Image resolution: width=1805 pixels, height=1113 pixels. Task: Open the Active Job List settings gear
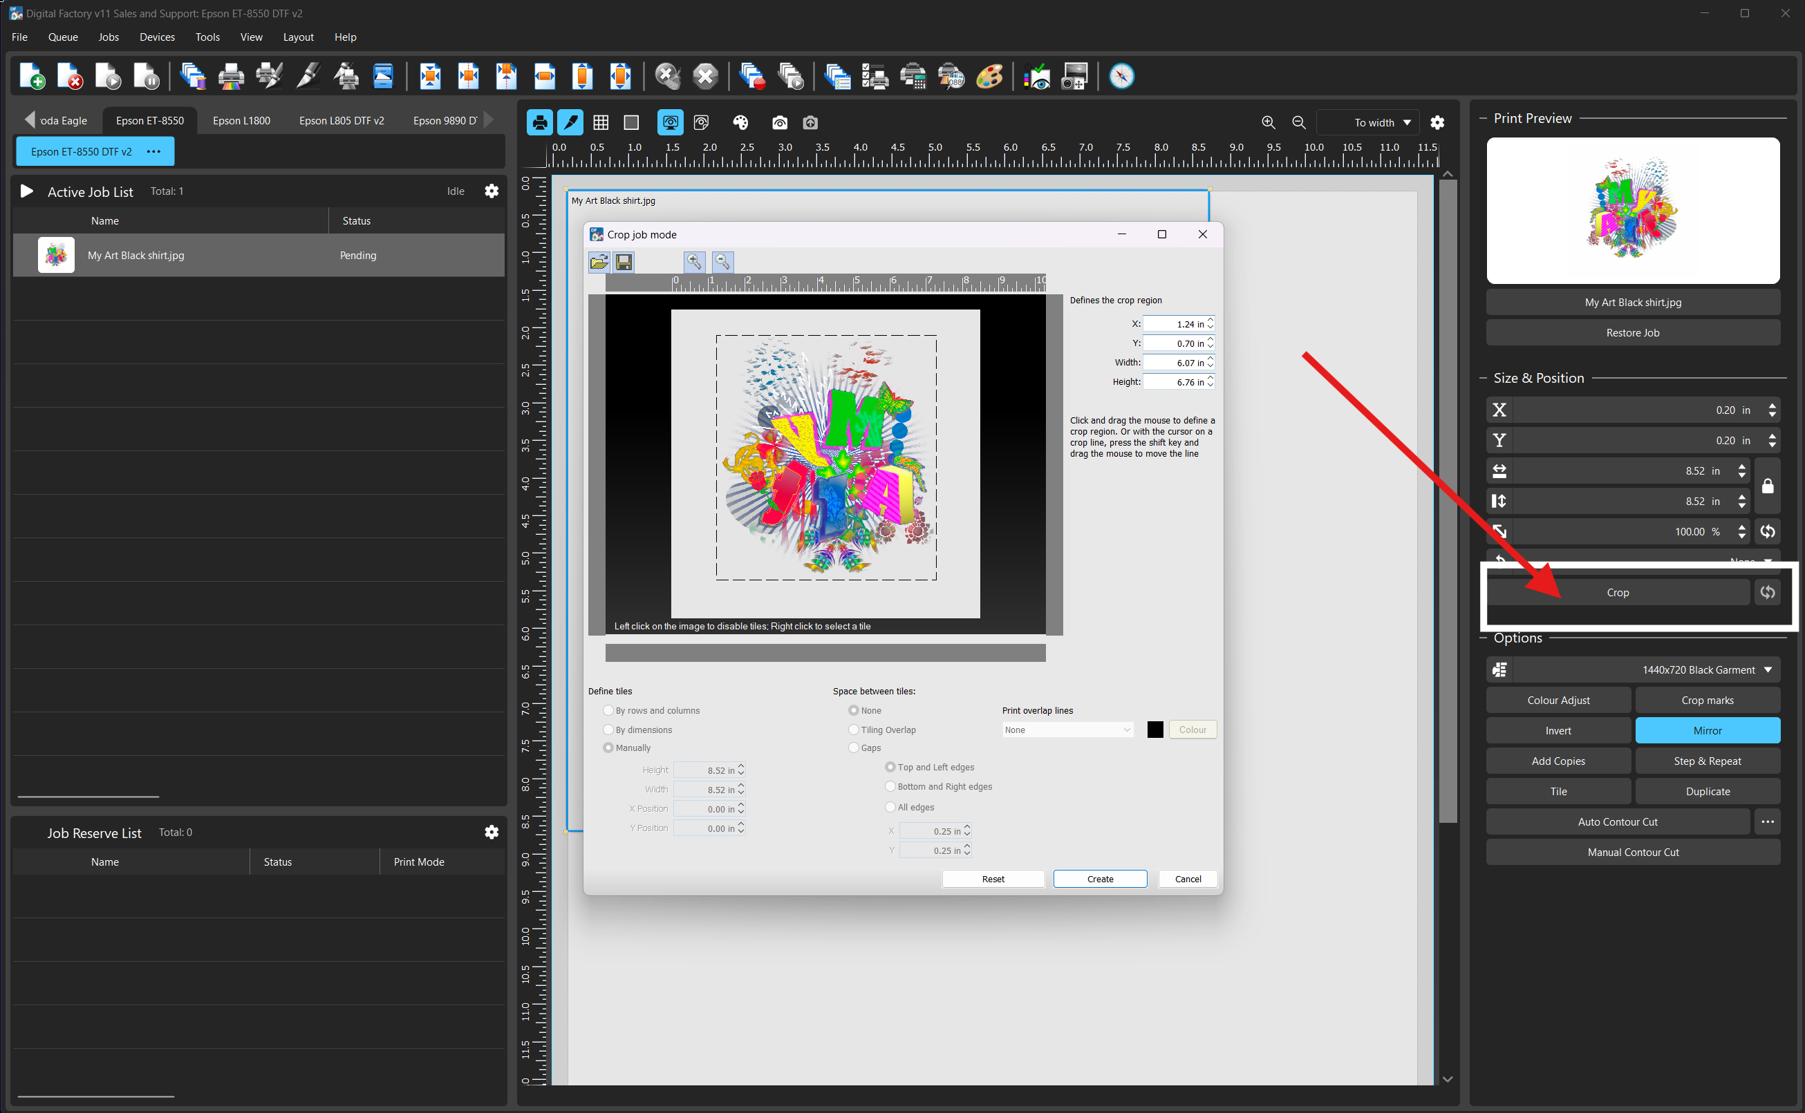[x=492, y=191]
